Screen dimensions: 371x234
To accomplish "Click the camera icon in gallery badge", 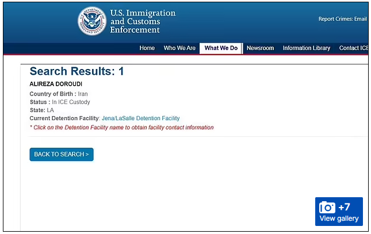I will pyautogui.click(x=327, y=208).
